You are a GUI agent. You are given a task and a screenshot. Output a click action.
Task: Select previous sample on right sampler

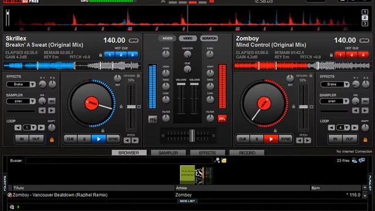[356, 111]
